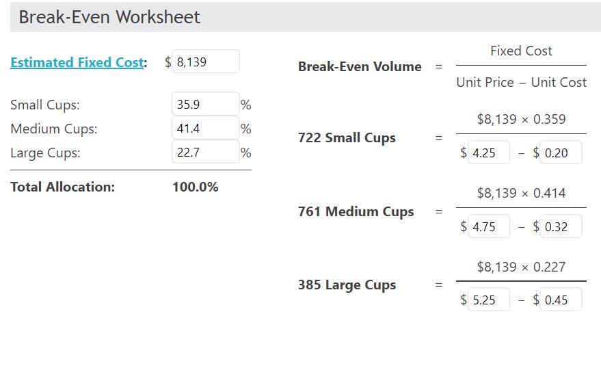The width and height of the screenshot is (601, 381).
Task: Select the Small Cups percentage field
Action: click(x=206, y=104)
